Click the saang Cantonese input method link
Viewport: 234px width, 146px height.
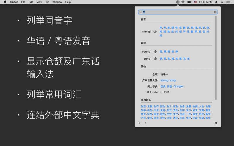tap(164, 80)
